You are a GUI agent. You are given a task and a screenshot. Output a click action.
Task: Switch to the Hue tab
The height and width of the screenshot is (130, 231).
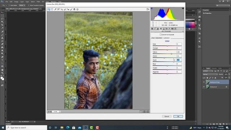pos(153,38)
